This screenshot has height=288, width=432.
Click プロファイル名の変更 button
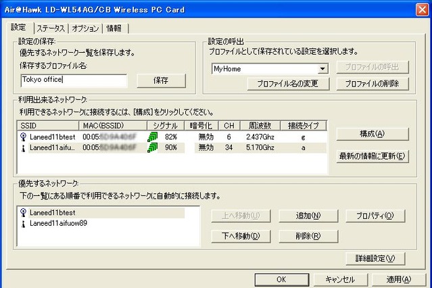click(288, 84)
